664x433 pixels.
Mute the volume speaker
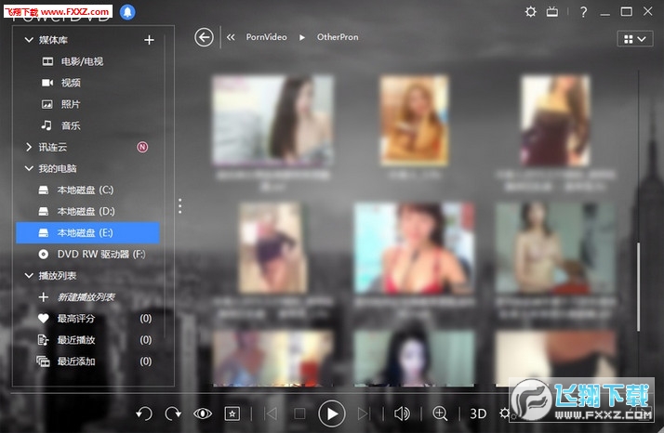point(402,413)
